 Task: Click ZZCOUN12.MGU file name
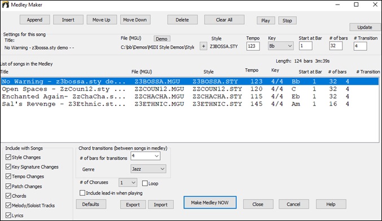159,89
